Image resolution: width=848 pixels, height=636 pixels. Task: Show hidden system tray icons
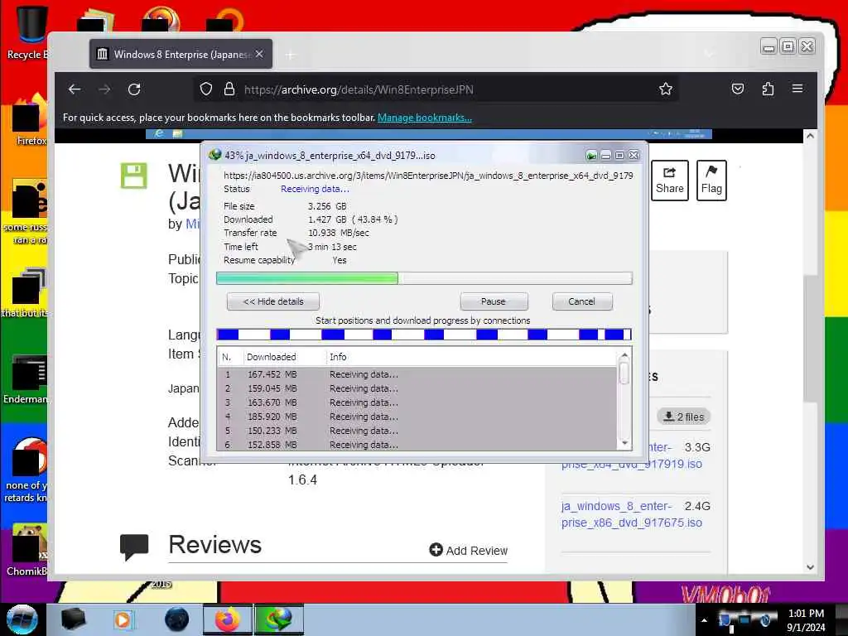pos(704,620)
